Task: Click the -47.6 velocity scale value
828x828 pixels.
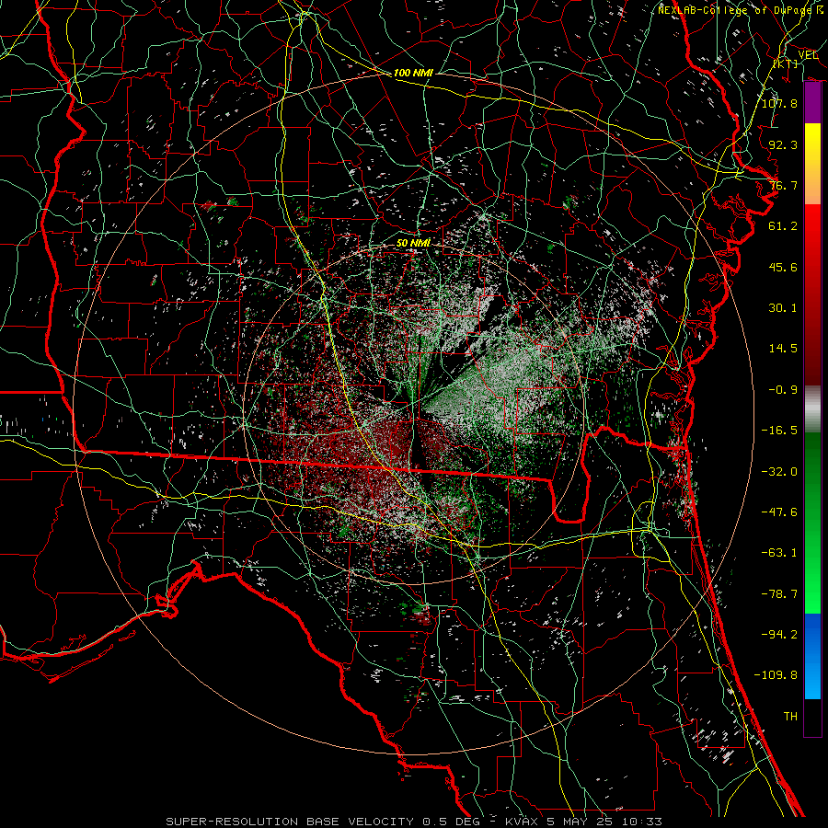Action: (x=779, y=512)
